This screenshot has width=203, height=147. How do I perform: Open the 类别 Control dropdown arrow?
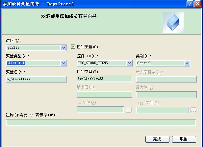[x=187, y=63]
